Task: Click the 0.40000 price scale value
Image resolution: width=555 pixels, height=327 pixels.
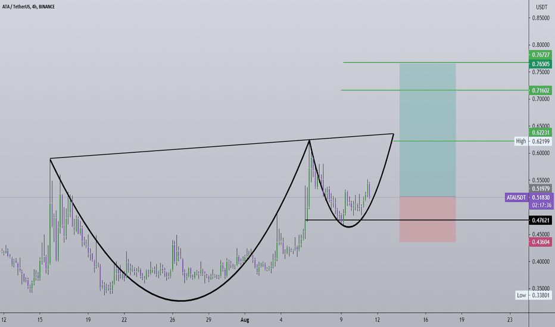Action: 541,262
